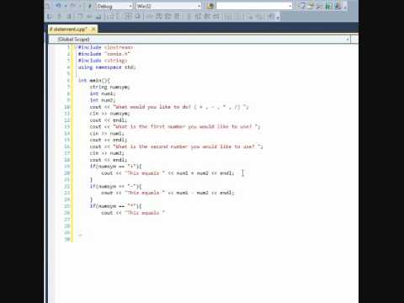Click the line if(numsym == "*"){
This screenshot has width=404, height=303.
[x=115, y=206]
